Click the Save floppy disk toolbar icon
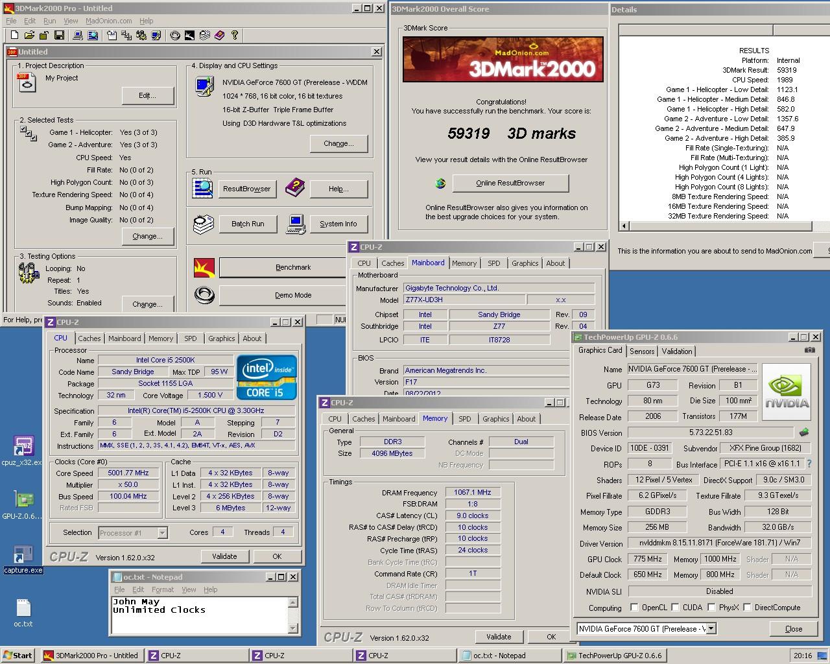The width and height of the screenshot is (830, 664). [60, 36]
